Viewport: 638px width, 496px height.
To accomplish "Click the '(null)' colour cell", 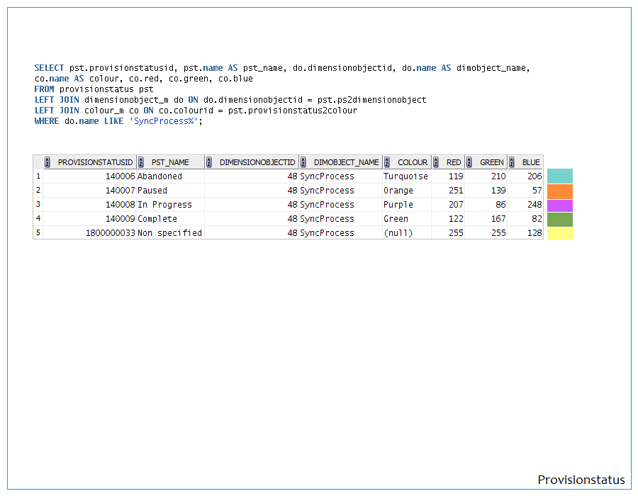I will pos(398,233).
